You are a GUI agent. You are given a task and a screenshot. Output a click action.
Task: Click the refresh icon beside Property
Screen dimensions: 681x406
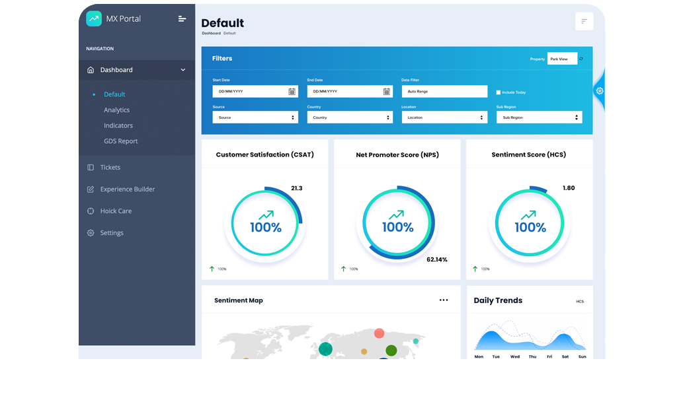point(581,59)
